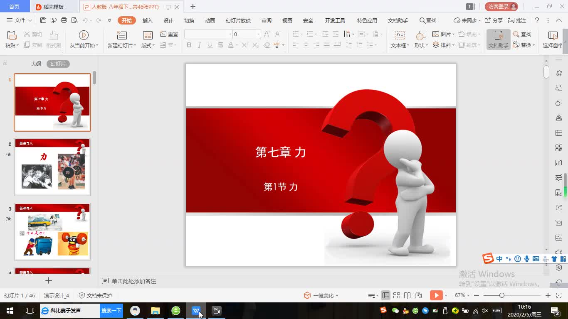
Task: Open the Slide Show (幻灯片放映) tab
Action: [x=238, y=20]
